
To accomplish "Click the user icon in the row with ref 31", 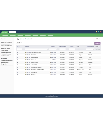I will pos(50,65).
